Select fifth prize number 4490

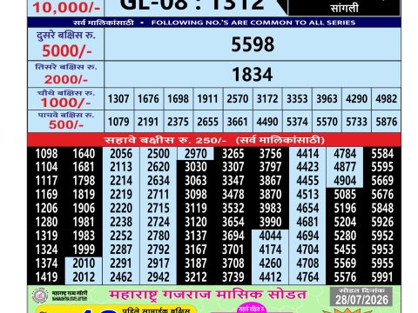(x=267, y=122)
